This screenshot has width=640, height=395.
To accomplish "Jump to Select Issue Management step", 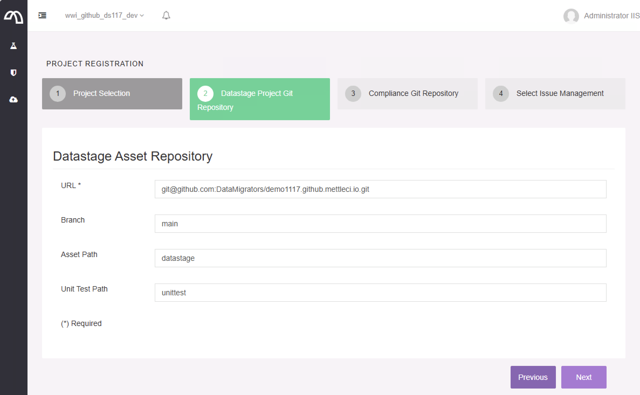I will pos(560,93).
